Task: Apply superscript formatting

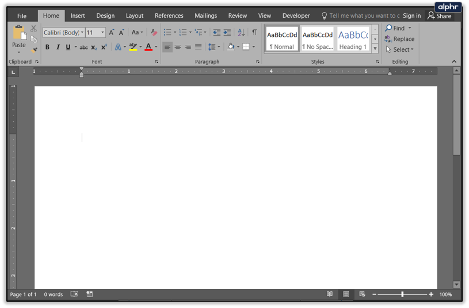Action: (104, 47)
